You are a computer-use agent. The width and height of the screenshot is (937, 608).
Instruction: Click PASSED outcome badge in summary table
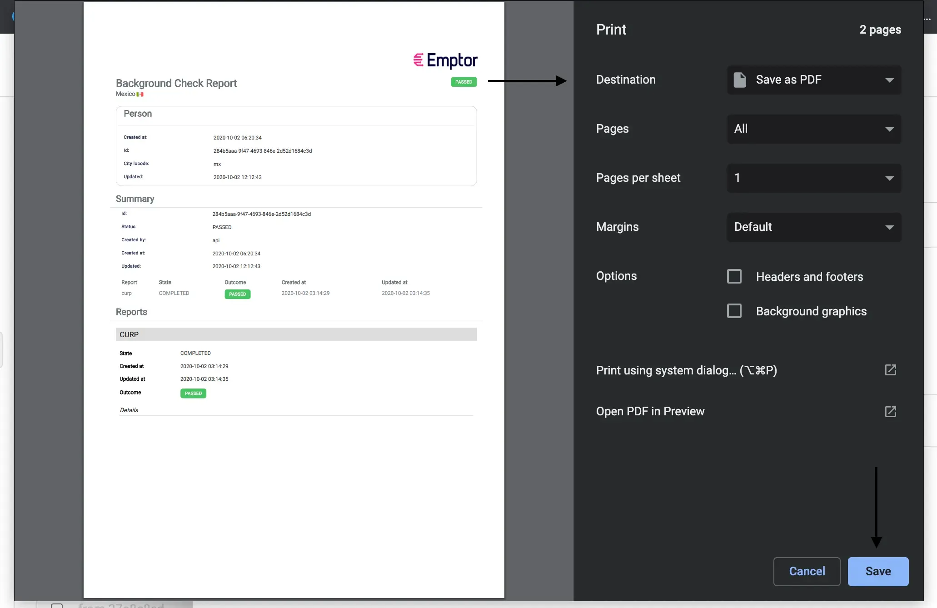[237, 294]
